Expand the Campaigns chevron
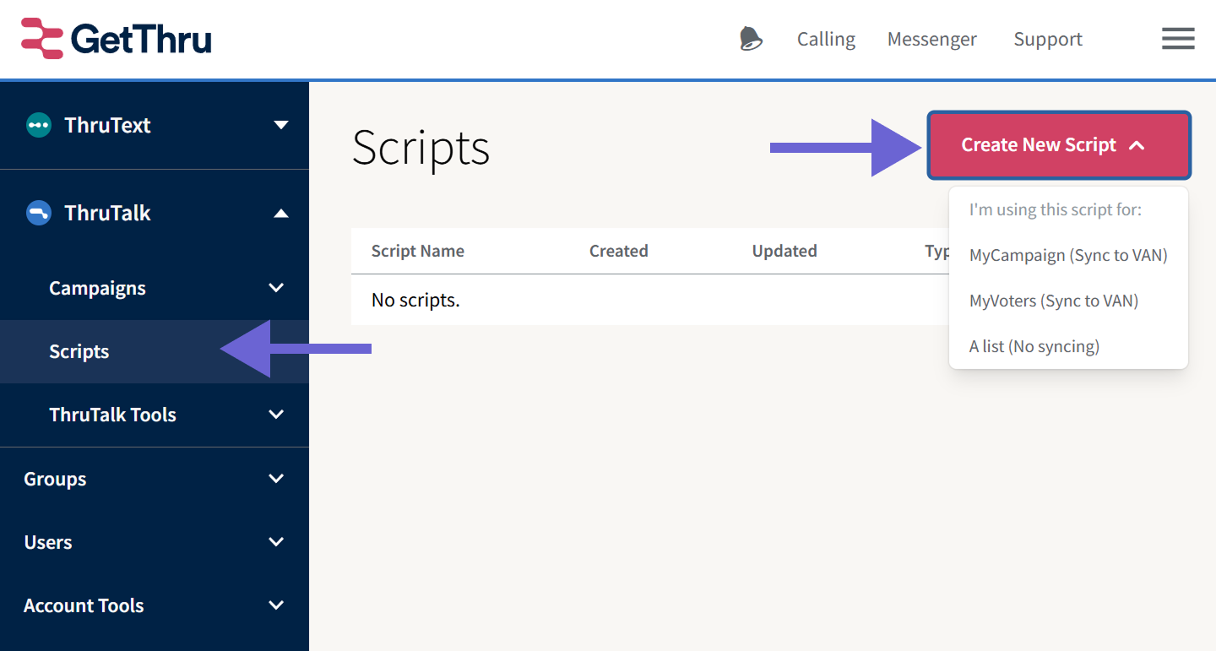 (x=276, y=288)
